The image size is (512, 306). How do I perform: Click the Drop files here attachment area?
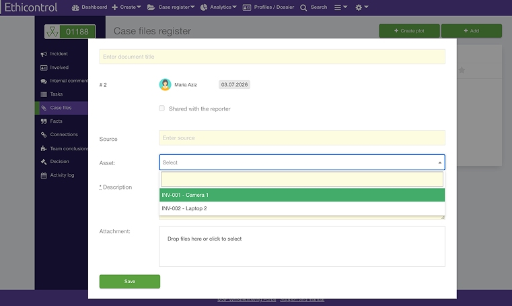pos(302,247)
